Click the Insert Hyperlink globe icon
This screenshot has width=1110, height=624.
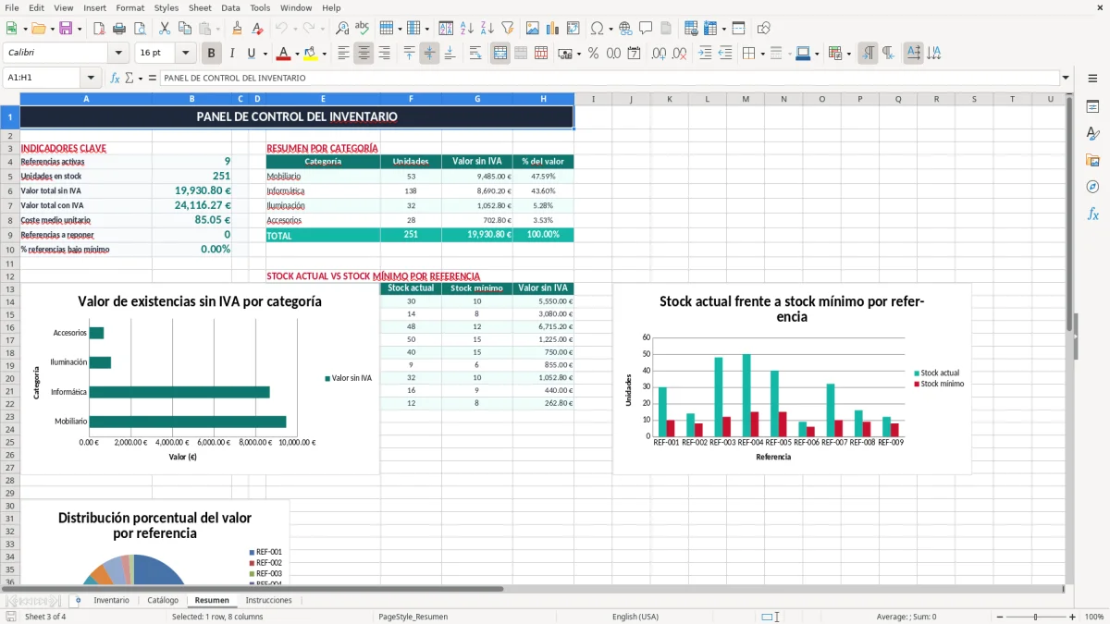(625, 29)
